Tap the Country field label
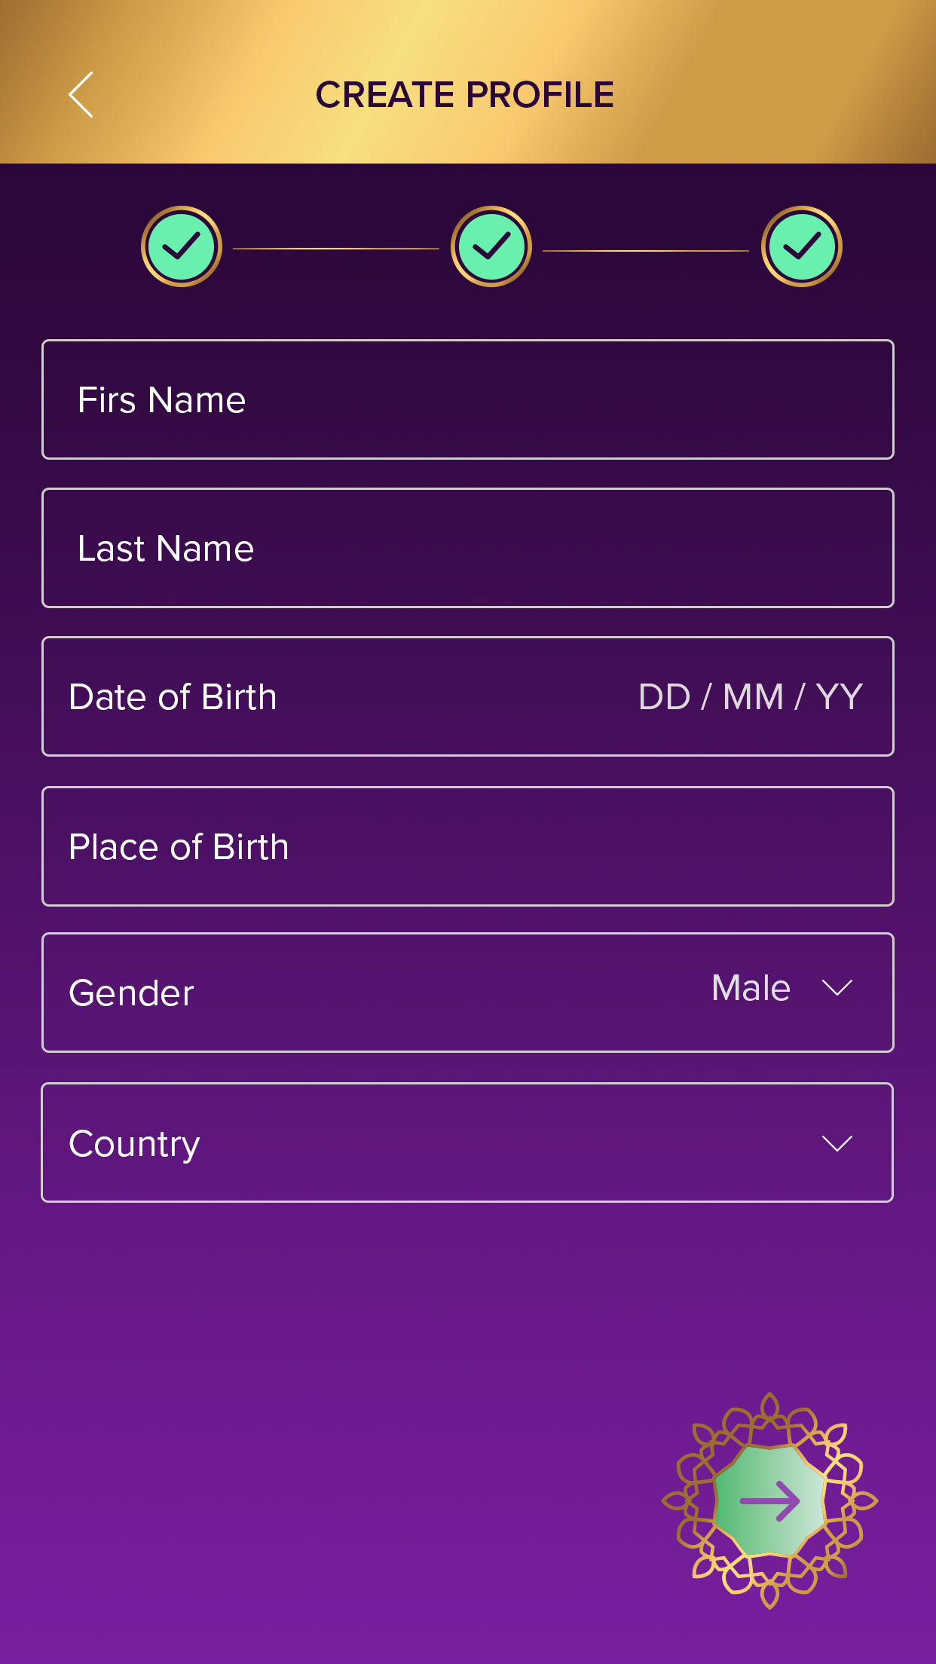 tap(134, 1144)
